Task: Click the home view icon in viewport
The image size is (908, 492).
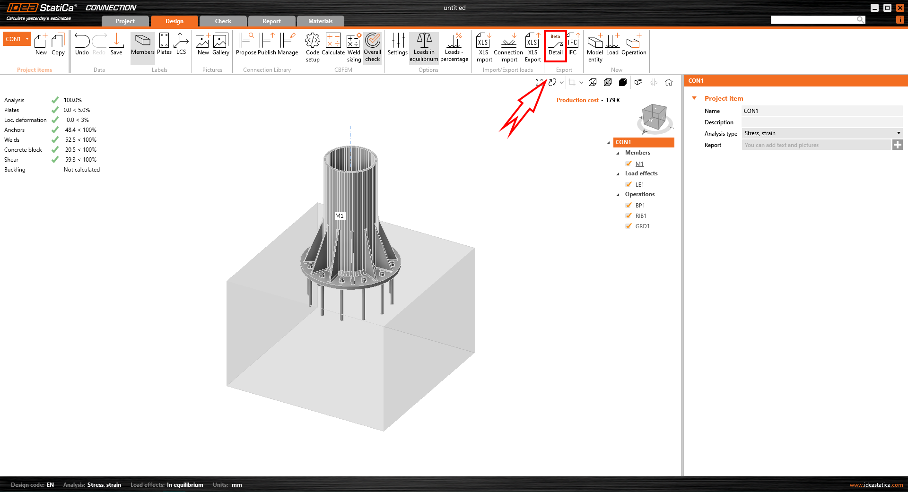Action: click(669, 83)
